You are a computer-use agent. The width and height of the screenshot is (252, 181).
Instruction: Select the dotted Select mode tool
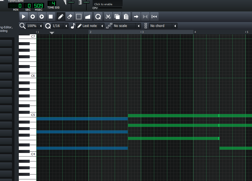(78, 17)
